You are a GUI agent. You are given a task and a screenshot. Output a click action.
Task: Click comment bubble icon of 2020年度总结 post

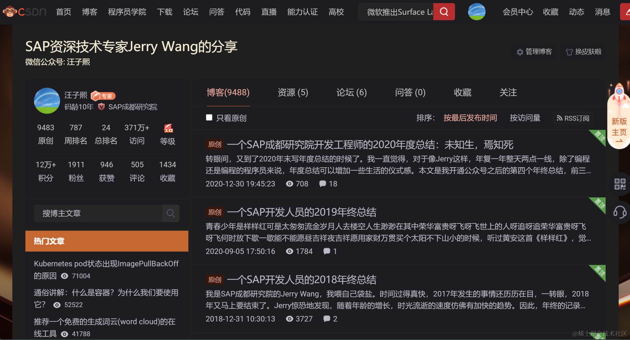click(323, 184)
